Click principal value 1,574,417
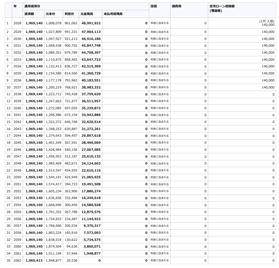279x268 pixels. pyautogui.click(x=54, y=184)
